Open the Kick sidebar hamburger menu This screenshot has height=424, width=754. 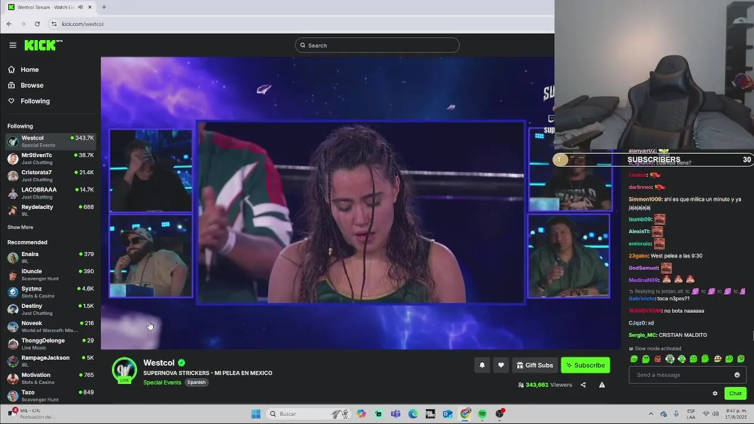12,45
